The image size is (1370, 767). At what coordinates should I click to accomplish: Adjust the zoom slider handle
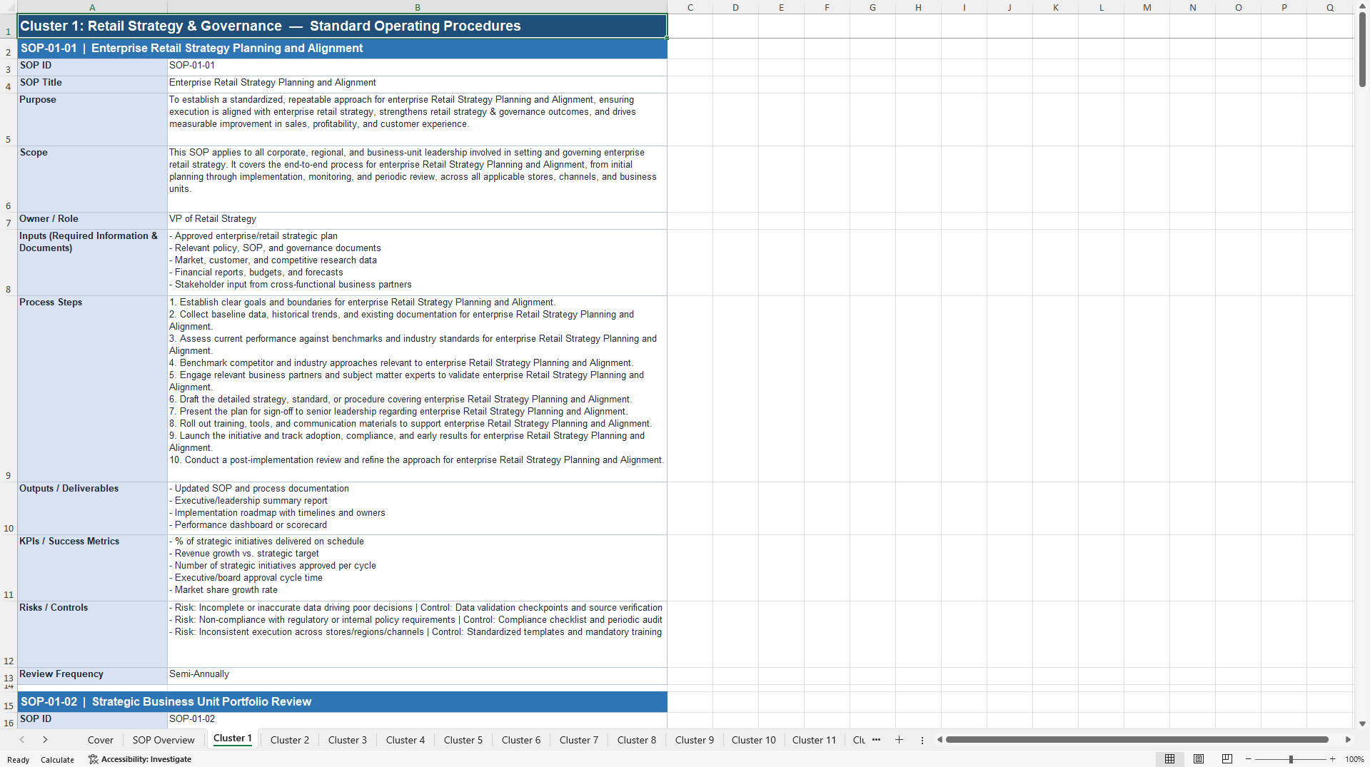click(1291, 759)
